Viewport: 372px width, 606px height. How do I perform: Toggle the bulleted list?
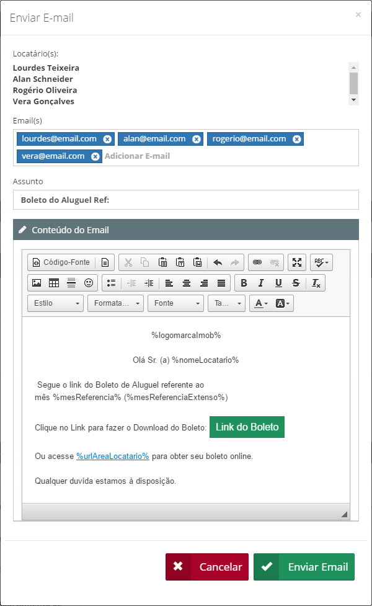[111, 283]
